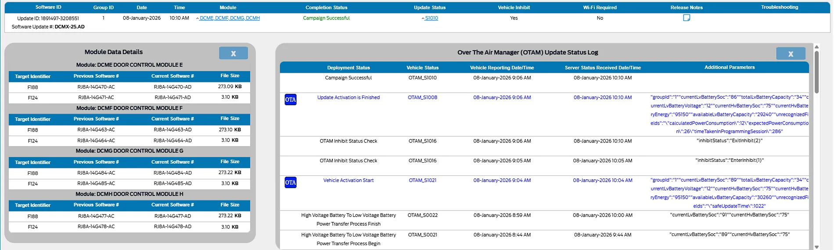834x250 pixels.
Task: Click the OTAM_S0021 vehicle status cell
Action: [x=422, y=235]
